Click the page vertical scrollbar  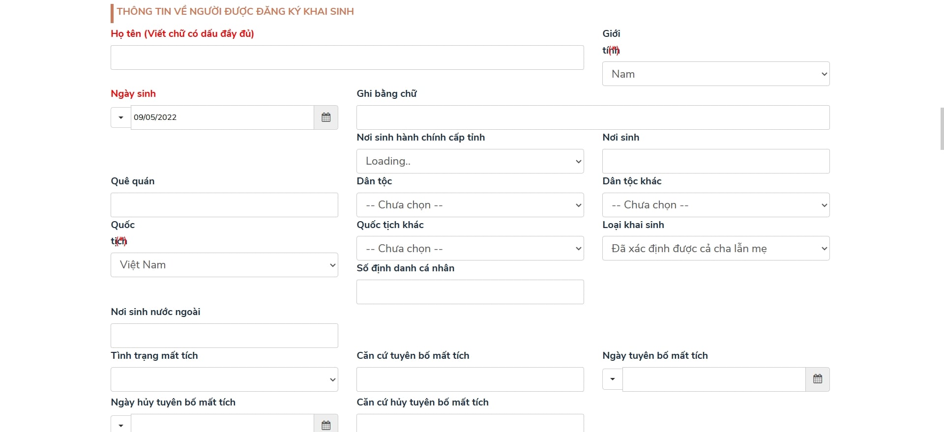(x=942, y=129)
